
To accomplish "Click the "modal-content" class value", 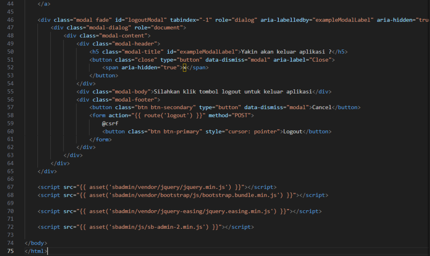I will [x=123, y=36].
